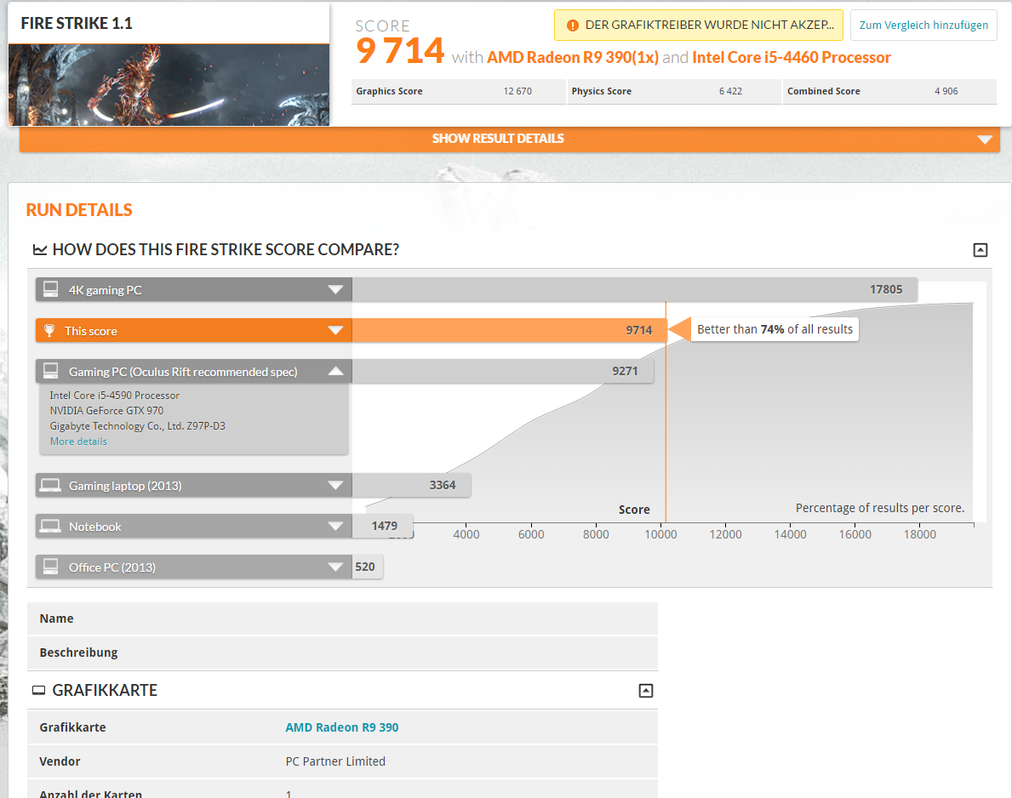Image resolution: width=1012 pixels, height=798 pixels.
Task: Click the trophy icon beside This score
Action: tap(49, 331)
